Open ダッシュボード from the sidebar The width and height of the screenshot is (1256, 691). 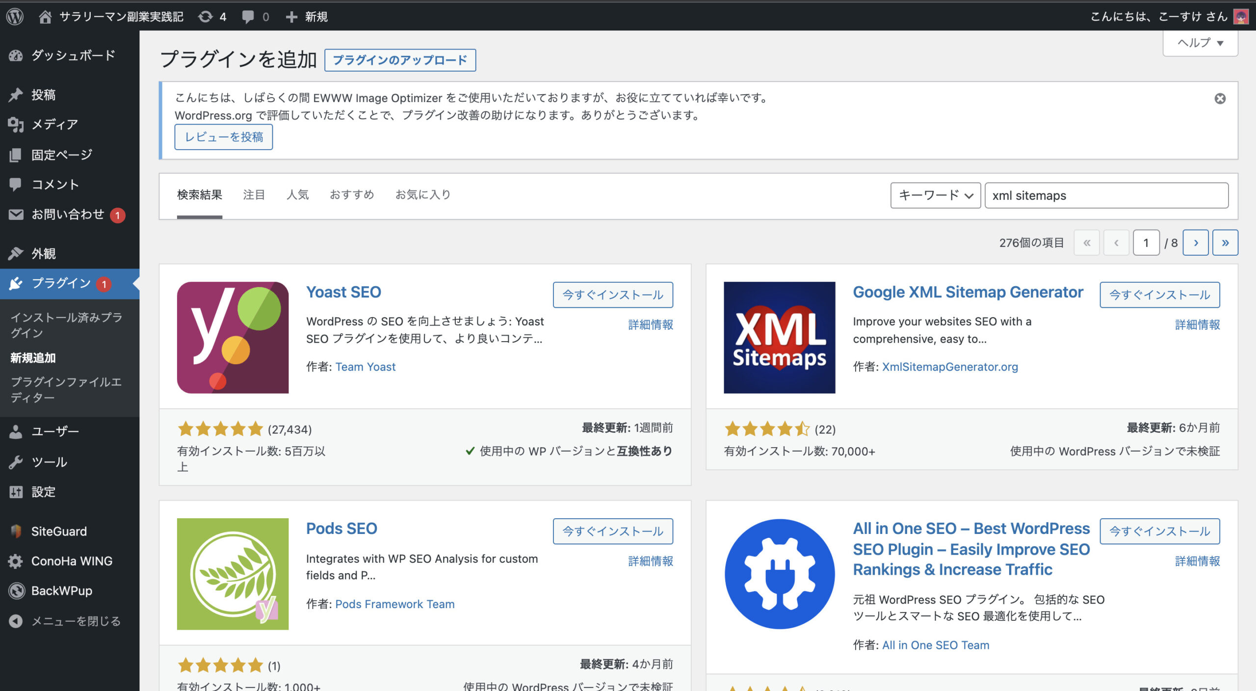click(73, 55)
